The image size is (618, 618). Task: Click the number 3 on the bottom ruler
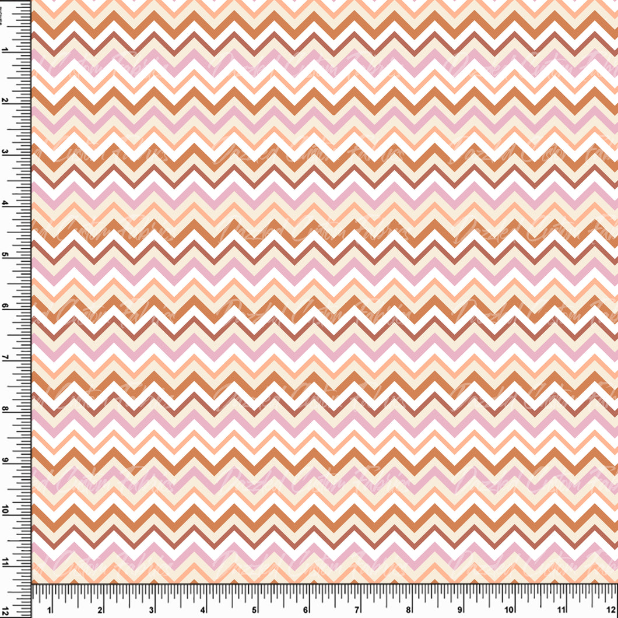click(x=152, y=610)
